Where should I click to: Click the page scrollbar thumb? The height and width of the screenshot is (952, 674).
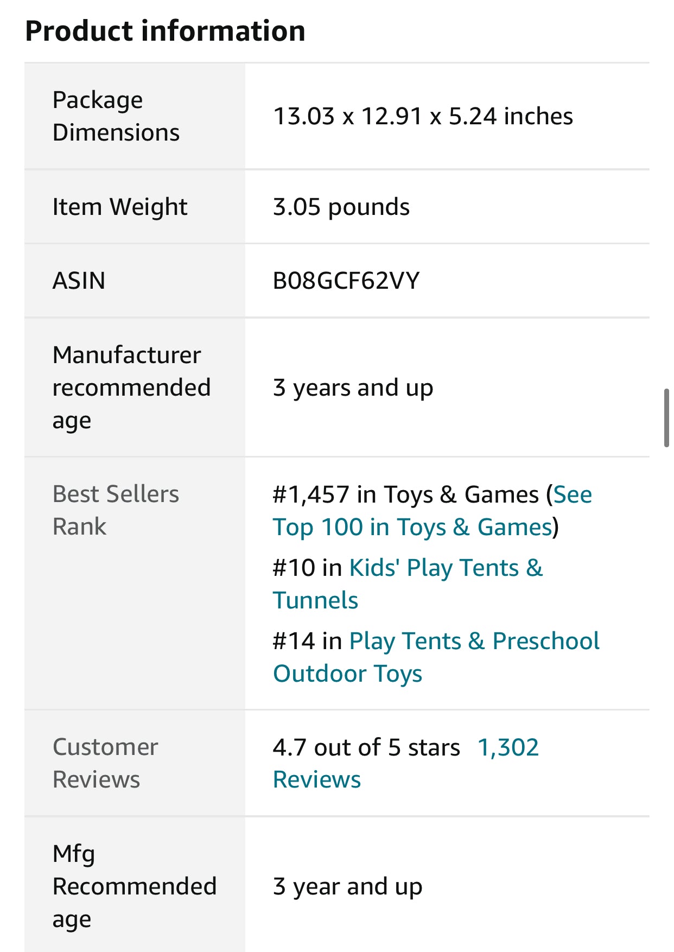point(666,418)
